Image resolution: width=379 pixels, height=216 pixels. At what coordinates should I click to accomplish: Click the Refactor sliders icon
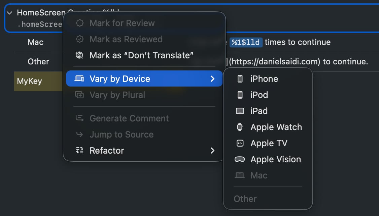(79, 150)
